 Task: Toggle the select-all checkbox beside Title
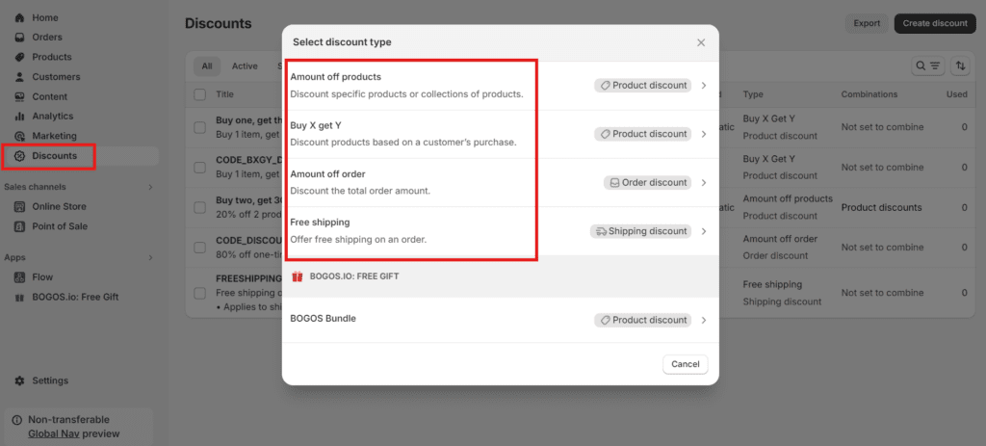click(x=200, y=94)
